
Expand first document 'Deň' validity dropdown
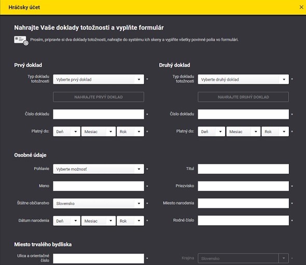click(66, 131)
